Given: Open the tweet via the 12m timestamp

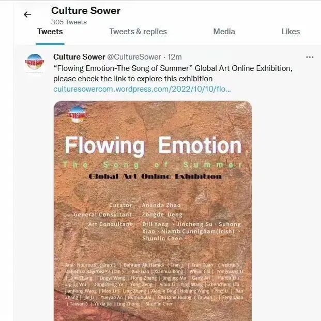Looking at the screenshot, I should (x=175, y=57).
